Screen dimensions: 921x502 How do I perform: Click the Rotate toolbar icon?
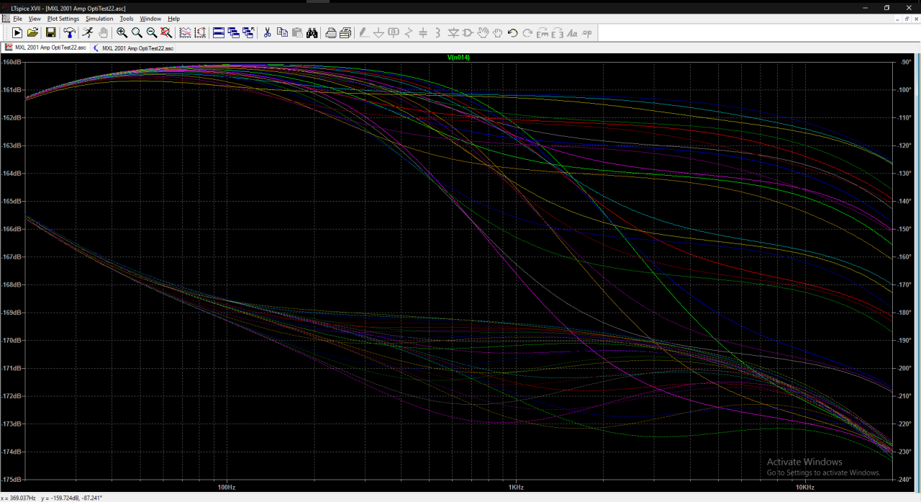(x=543, y=32)
